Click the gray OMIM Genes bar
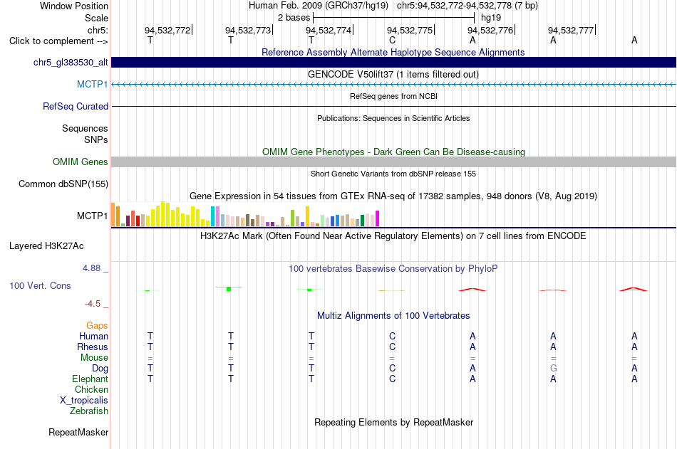Viewport: 677px width, 449px height. [x=393, y=162]
